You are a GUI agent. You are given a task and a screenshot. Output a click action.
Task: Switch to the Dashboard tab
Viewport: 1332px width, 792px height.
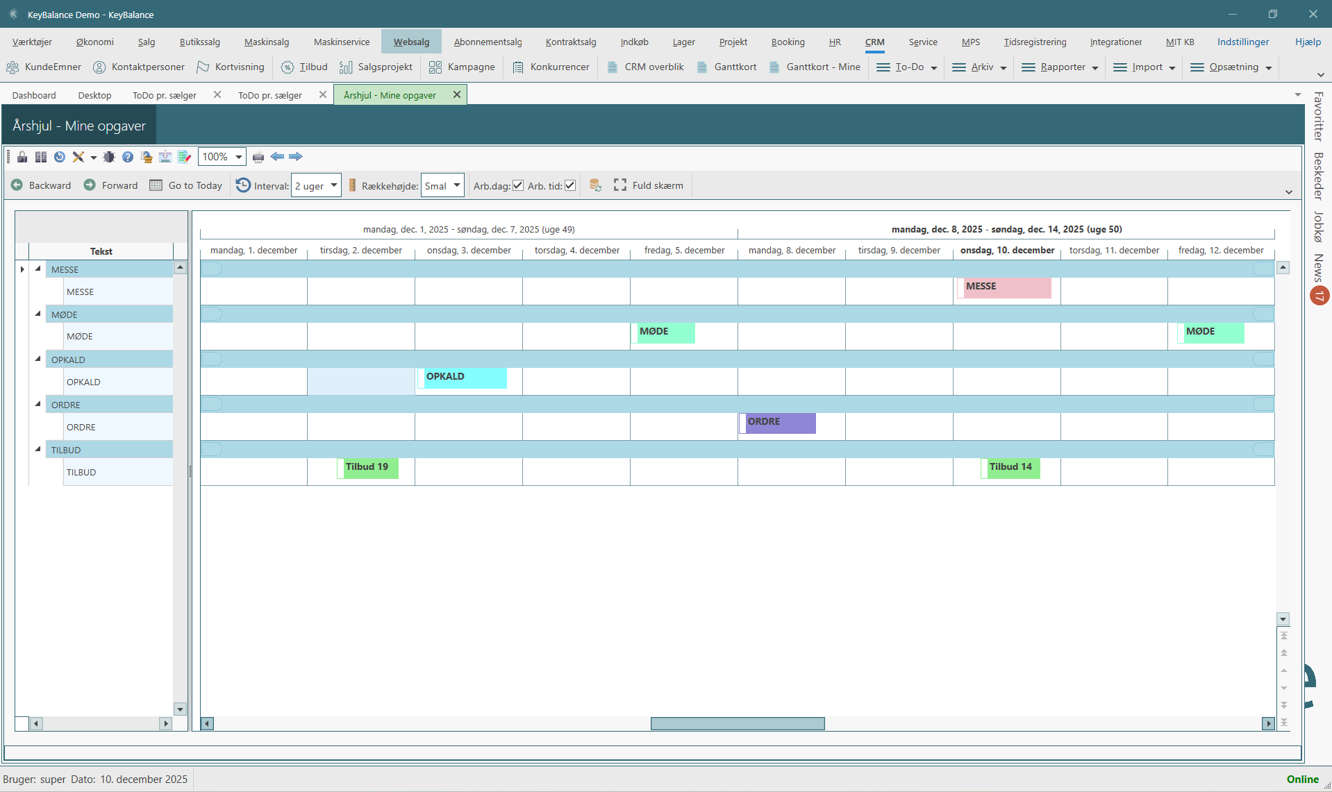coord(34,95)
